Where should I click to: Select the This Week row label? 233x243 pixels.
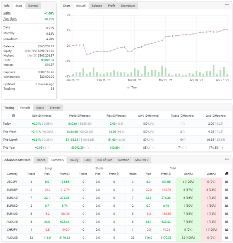tap(9, 132)
